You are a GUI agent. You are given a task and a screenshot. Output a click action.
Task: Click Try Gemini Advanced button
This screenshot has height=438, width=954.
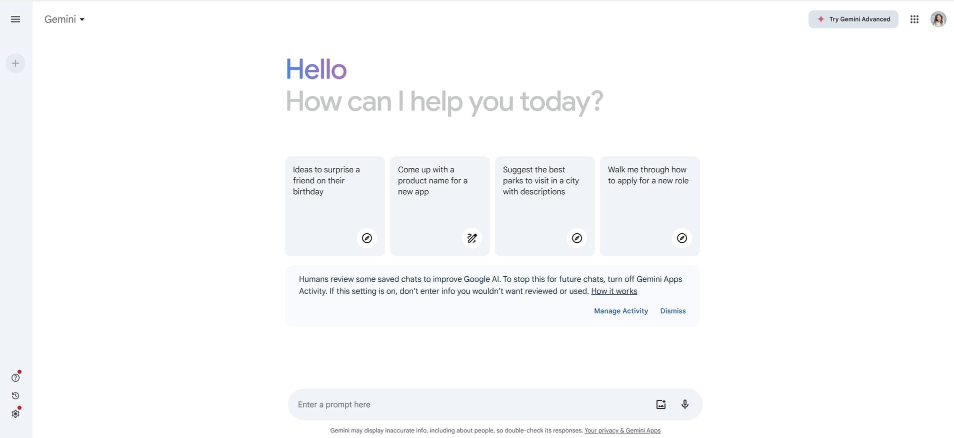click(853, 19)
